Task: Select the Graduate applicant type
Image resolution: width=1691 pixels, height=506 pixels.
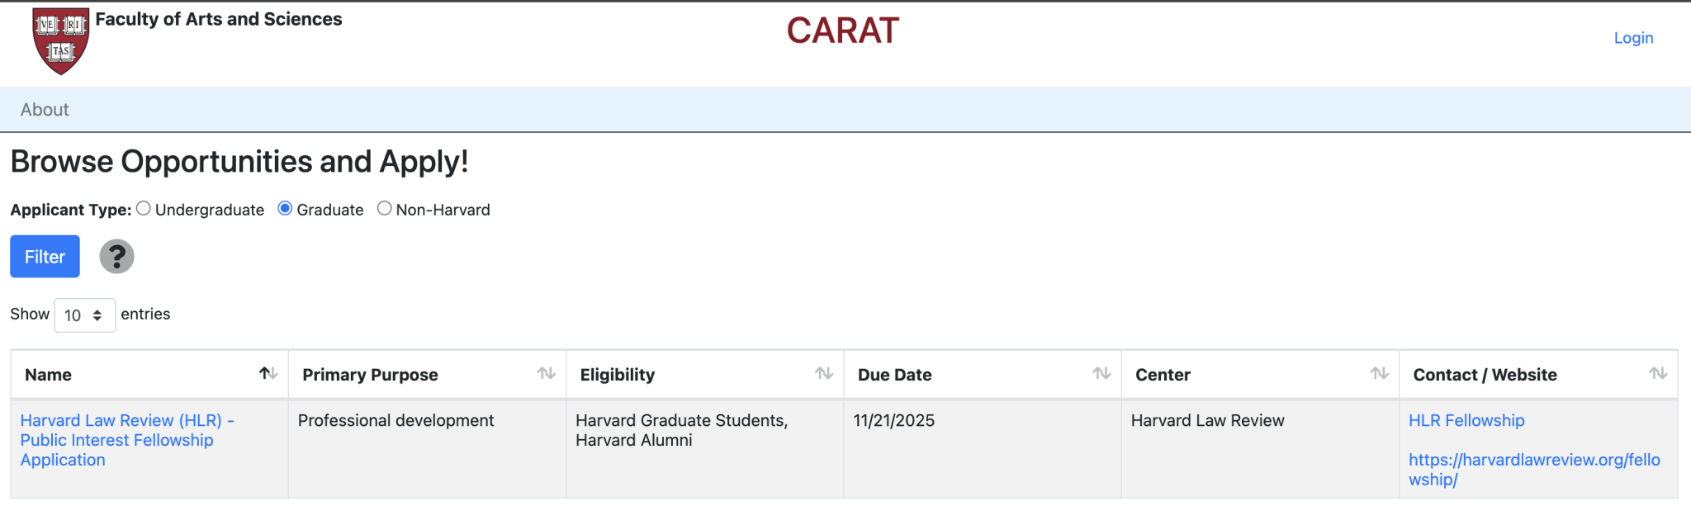Action: click(285, 209)
